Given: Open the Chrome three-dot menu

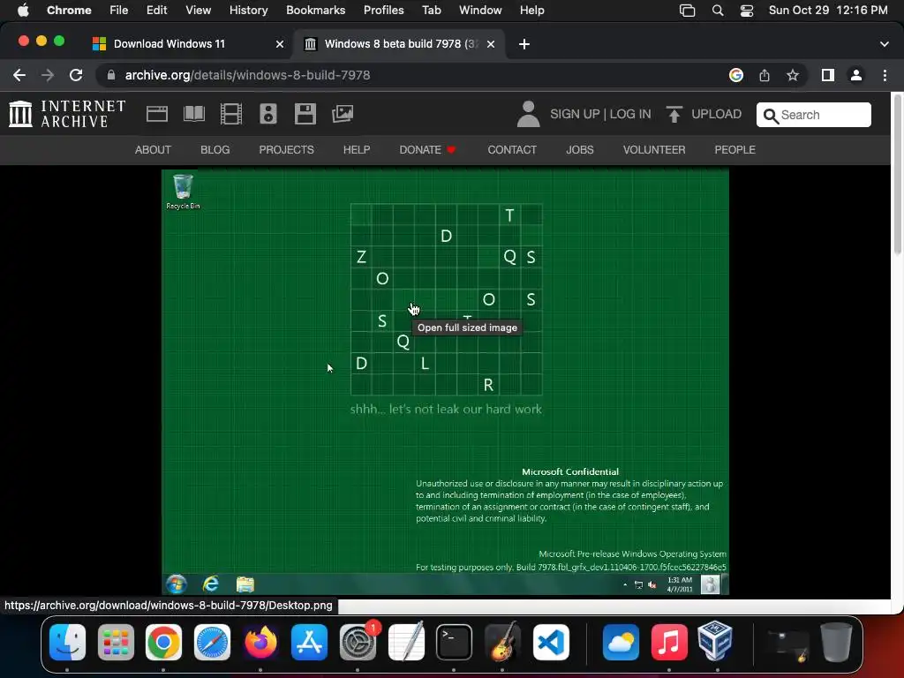Looking at the screenshot, I should point(885,75).
